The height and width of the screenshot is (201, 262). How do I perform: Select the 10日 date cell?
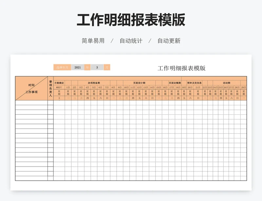pos(126,87)
